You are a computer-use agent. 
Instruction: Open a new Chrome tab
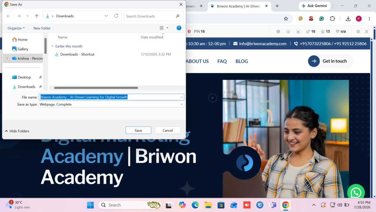click(x=277, y=6)
